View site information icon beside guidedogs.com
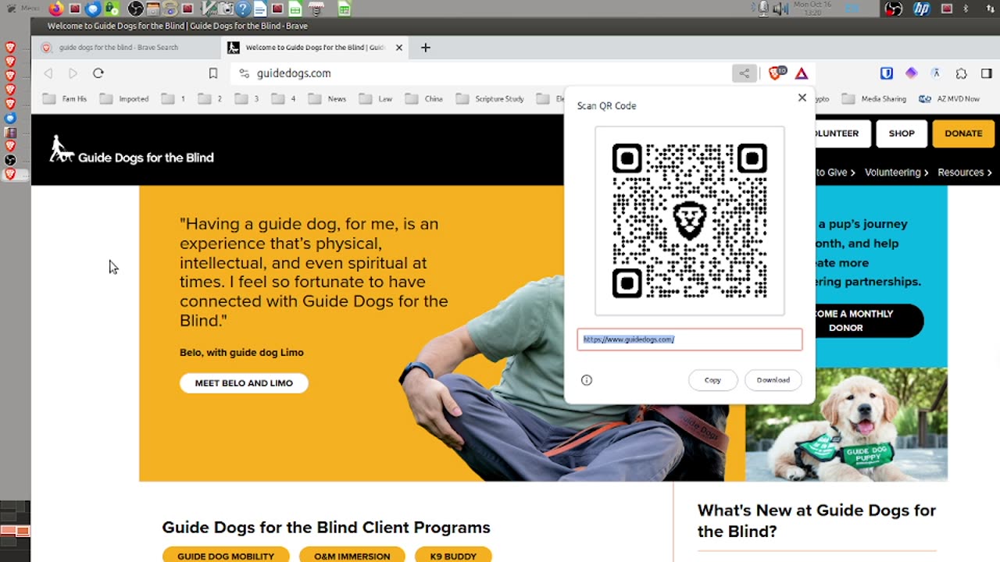 tap(244, 73)
